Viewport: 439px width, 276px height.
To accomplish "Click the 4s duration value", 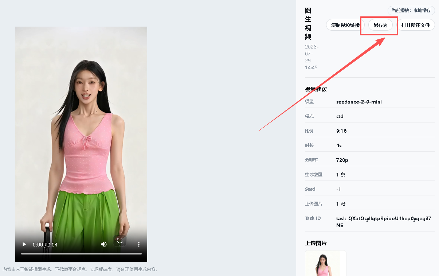I will pyautogui.click(x=339, y=145).
